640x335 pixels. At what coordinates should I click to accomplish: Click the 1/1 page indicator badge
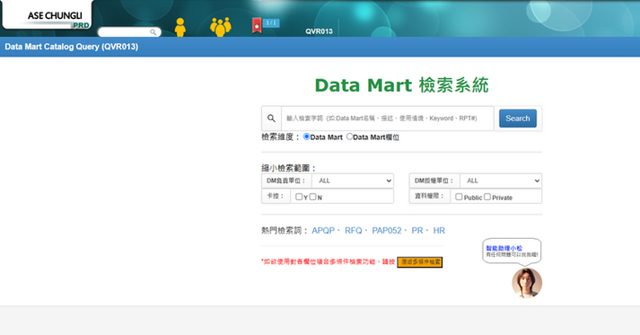(271, 22)
